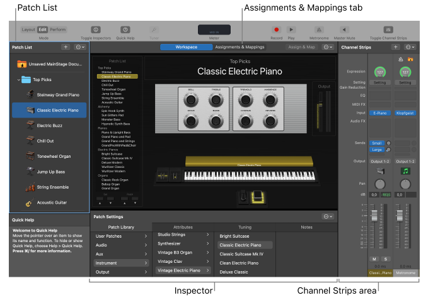Click the pitch bend wheel control in workspace
Viewport: 433px width, 305px height.
point(163,176)
